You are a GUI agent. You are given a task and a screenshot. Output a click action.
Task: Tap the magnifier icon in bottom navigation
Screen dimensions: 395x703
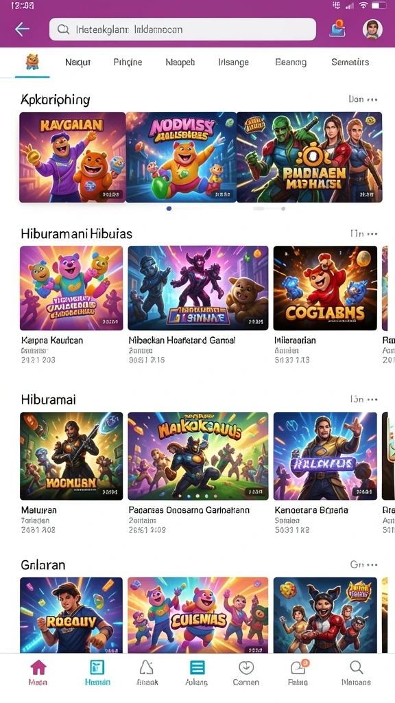pos(357,667)
